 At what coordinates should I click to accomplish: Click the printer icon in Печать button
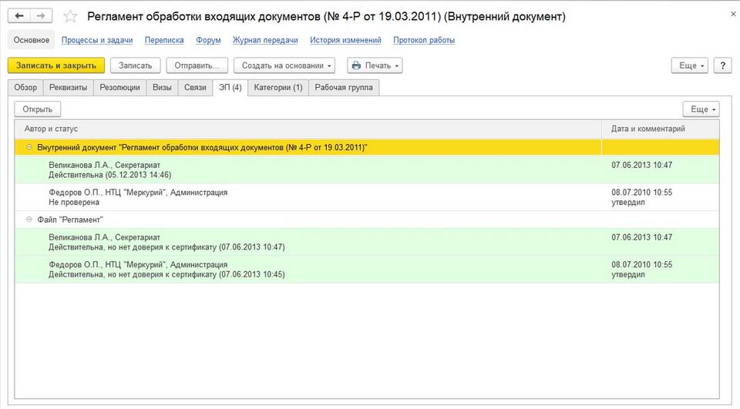pyautogui.click(x=356, y=65)
